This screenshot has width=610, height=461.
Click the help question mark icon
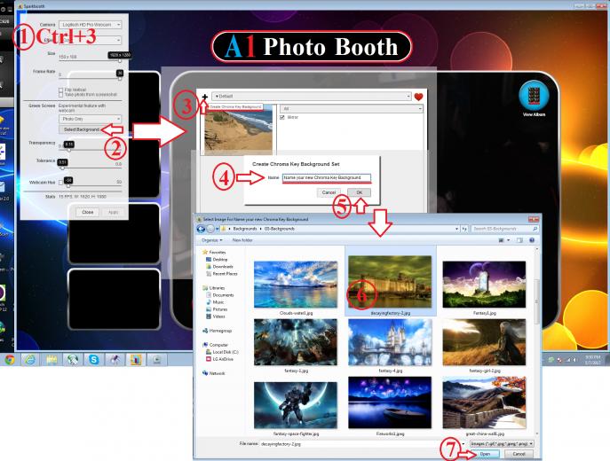532,240
